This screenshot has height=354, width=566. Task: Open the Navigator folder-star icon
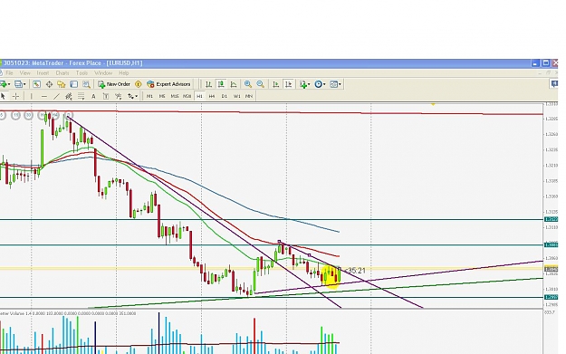point(62,84)
